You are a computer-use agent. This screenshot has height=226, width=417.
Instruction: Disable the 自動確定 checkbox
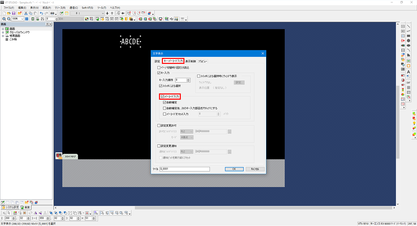click(165, 102)
